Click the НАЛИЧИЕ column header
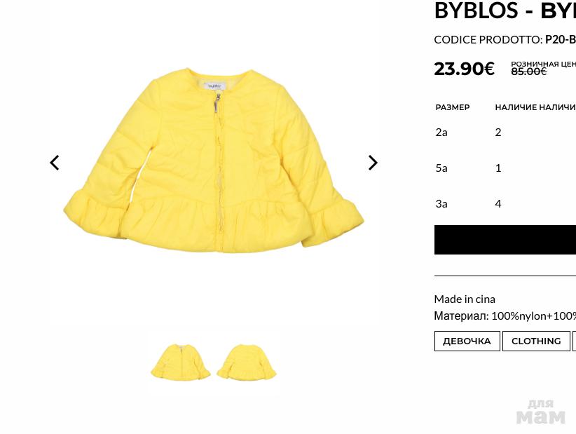The width and height of the screenshot is (576, 434). click(x=517, y=107)
